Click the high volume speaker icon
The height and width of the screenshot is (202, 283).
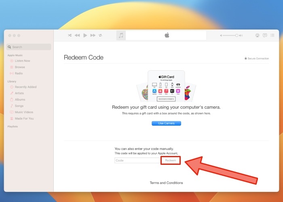point(241,36)
